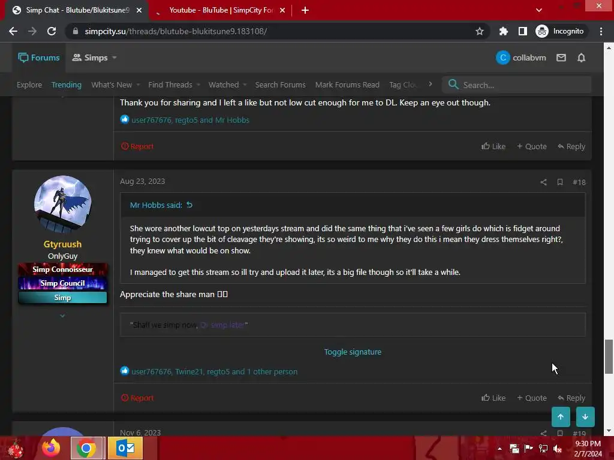
Task: Open the browser side panel icon
Action: pyautogui.click(x=522, y=31)
